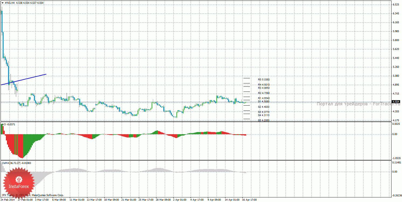Click the R4 4.9310 pivot label
The height and width of the screenshot is (202, 402).
pyautogui.click(x=264, y=85)
